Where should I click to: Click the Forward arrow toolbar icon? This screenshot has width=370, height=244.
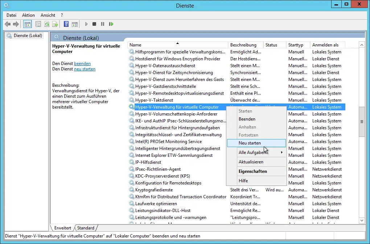click(16, 24)
